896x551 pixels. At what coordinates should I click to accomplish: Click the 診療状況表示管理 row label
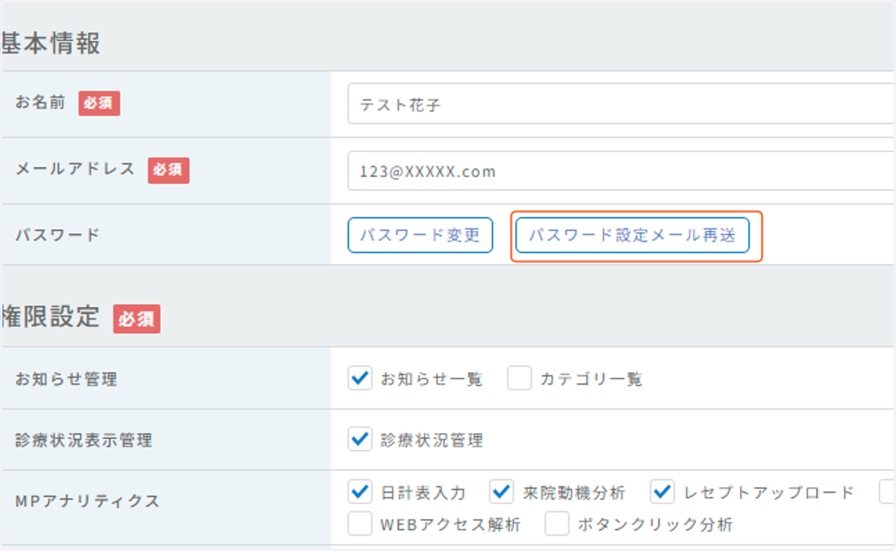(x=84, y=441)
